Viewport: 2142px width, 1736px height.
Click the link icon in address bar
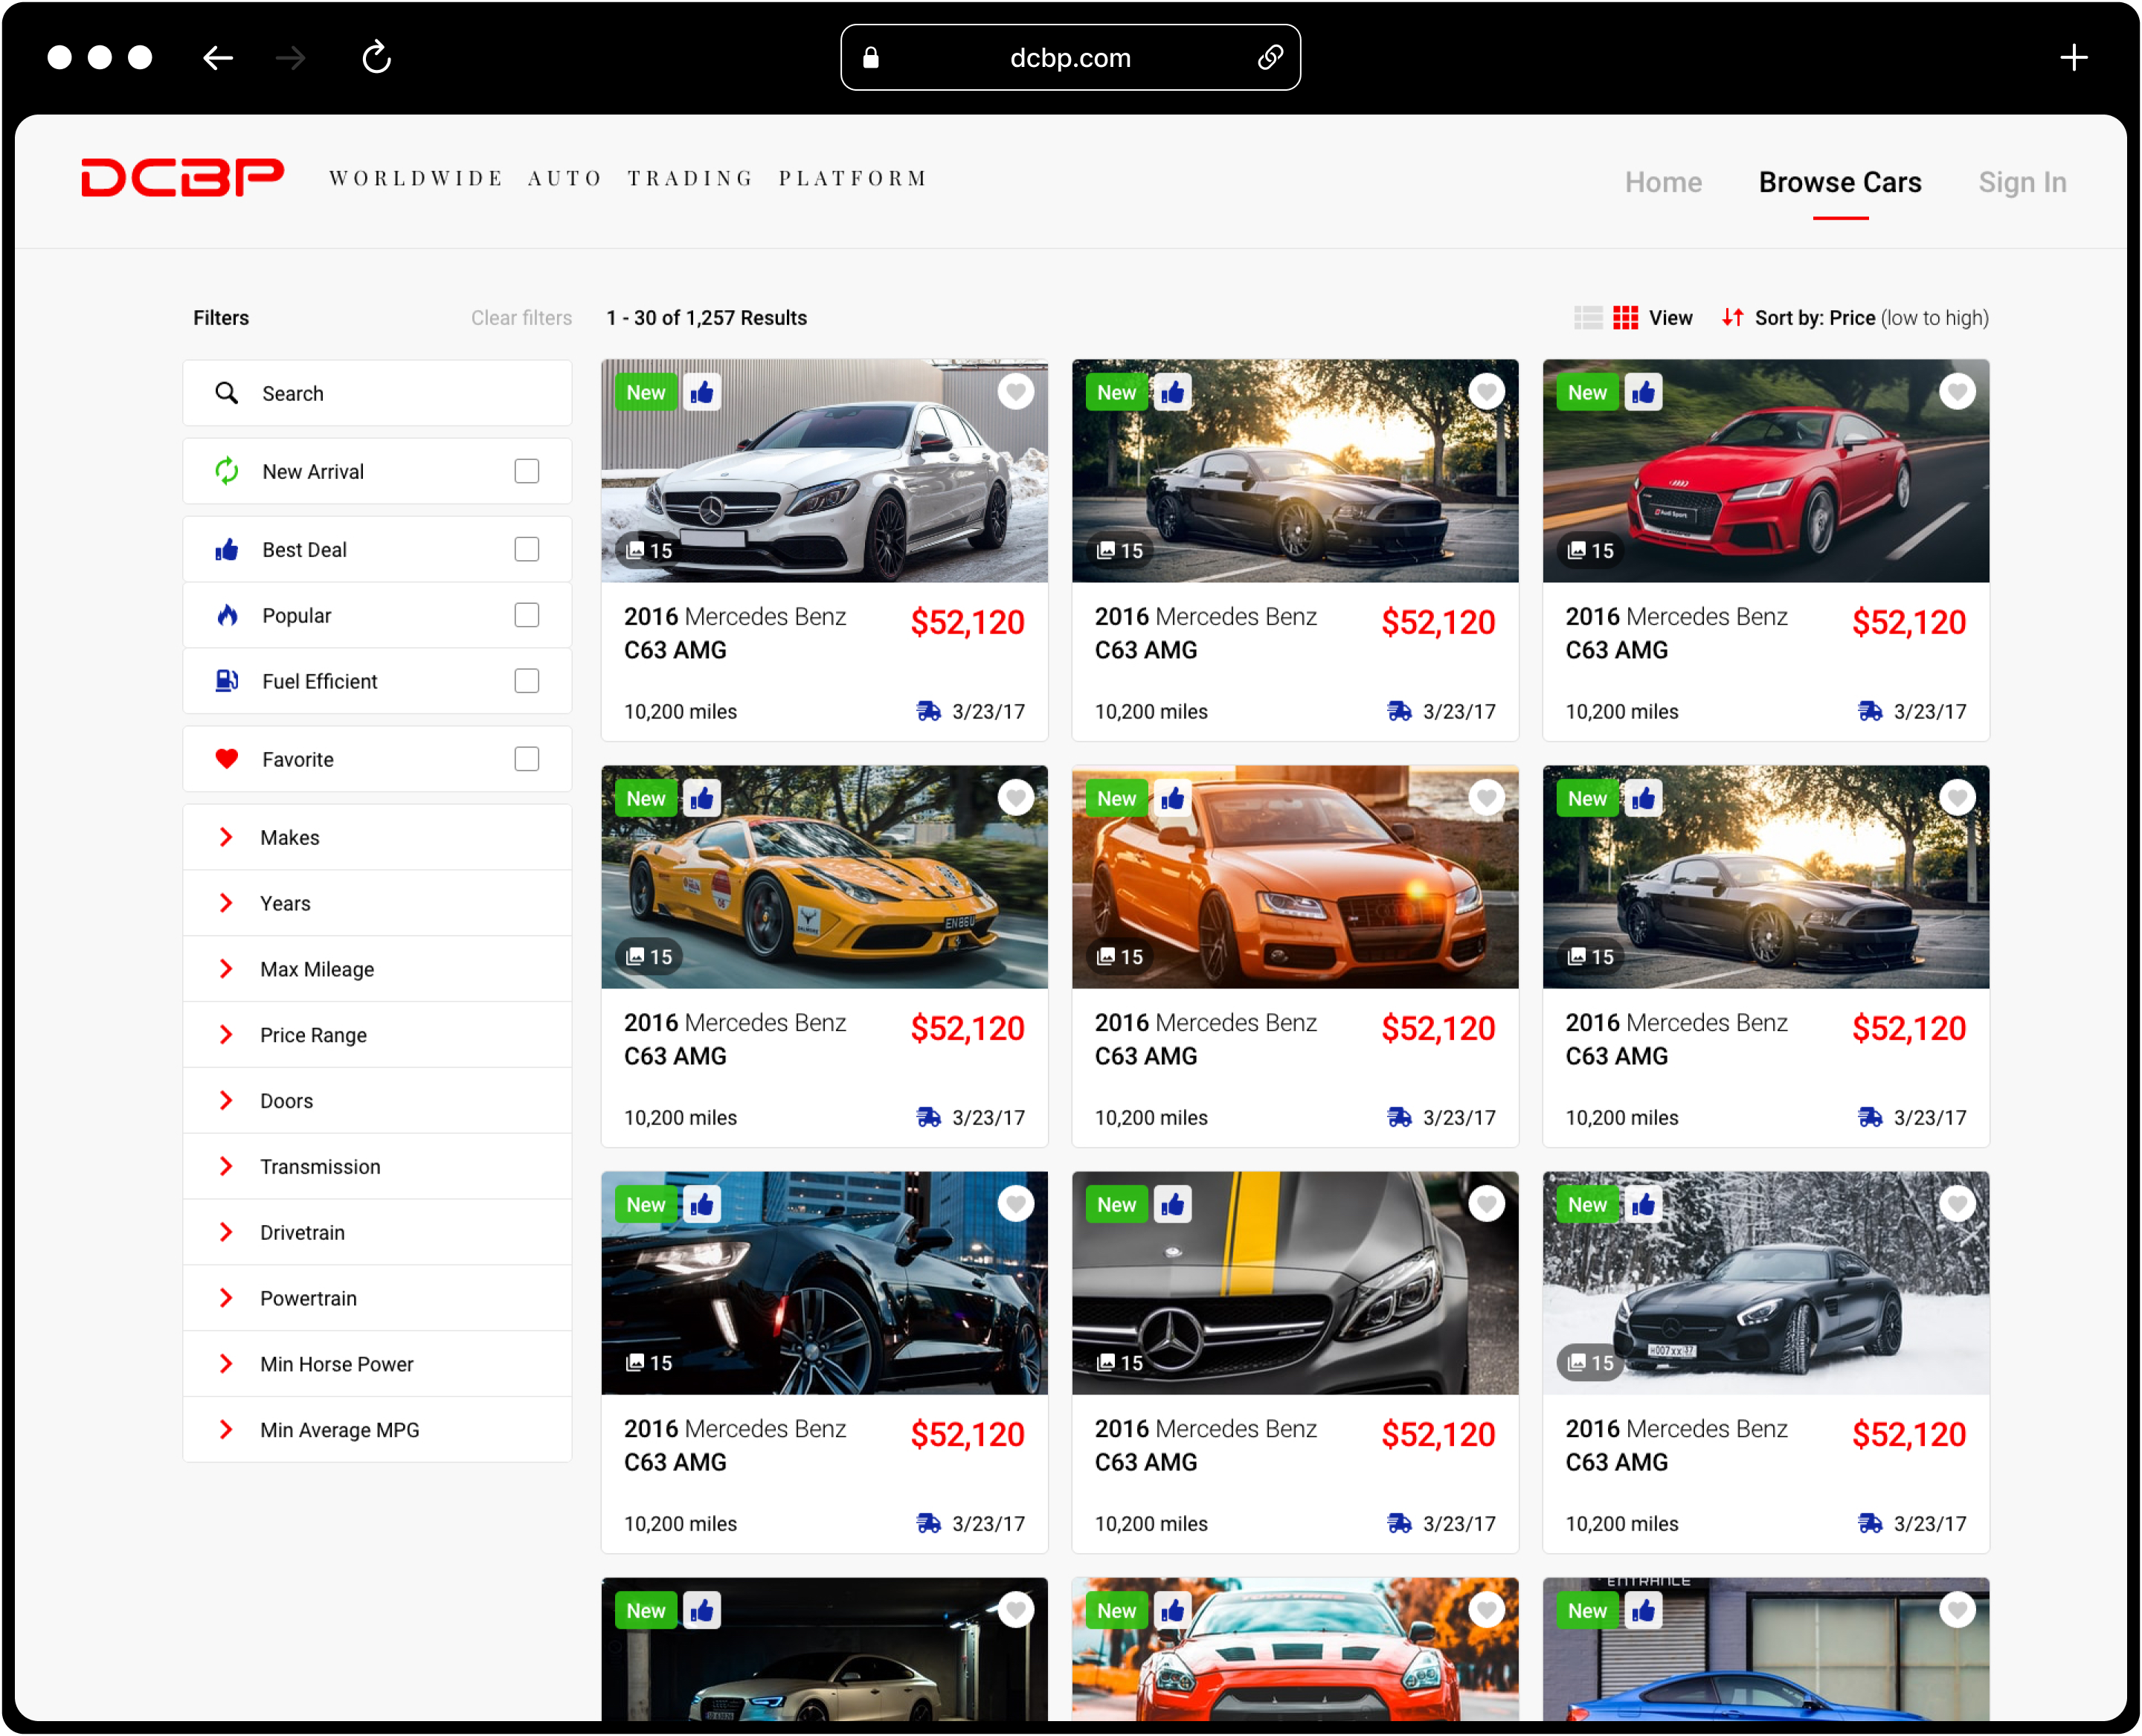pyautogui.click(x=1269, y=58)
